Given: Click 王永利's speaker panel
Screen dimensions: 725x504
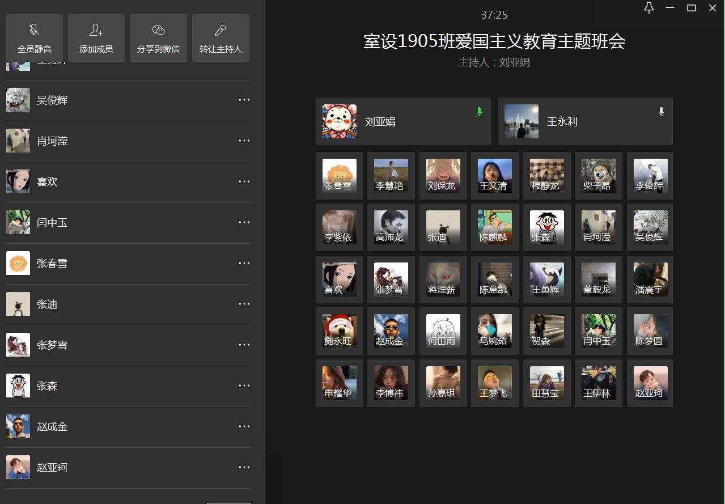Looking at the screenshot, I should point(584,121).
